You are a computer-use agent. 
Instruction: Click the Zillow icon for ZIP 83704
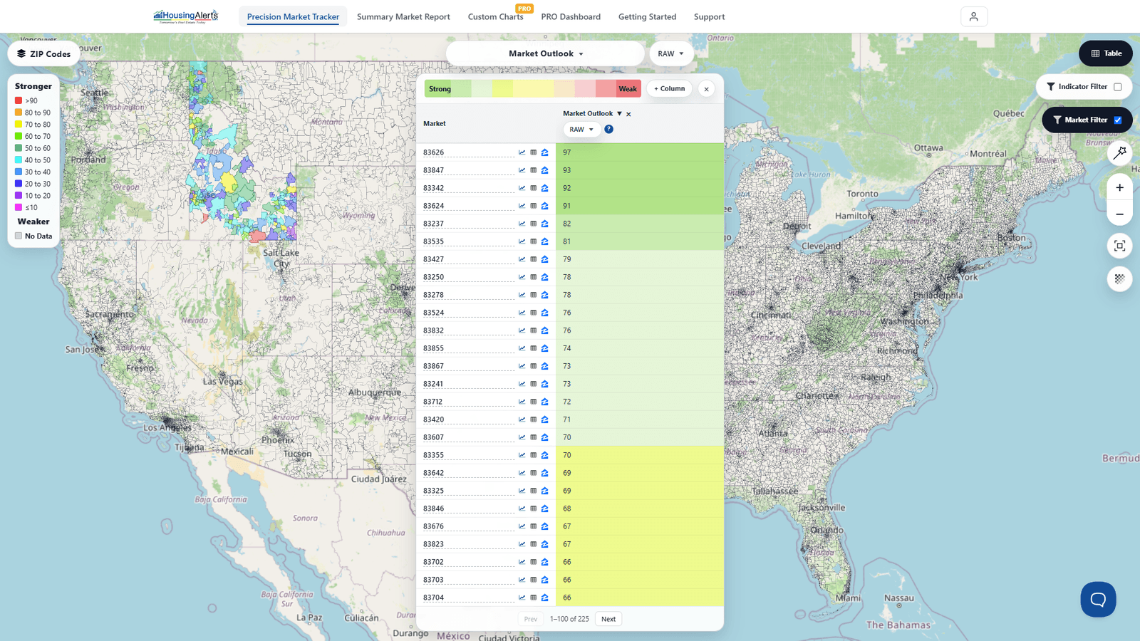point(544,598)
